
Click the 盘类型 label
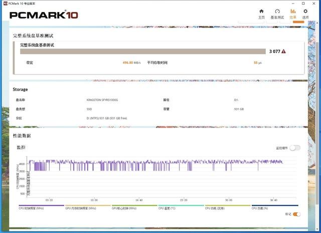tap(21, 109)
